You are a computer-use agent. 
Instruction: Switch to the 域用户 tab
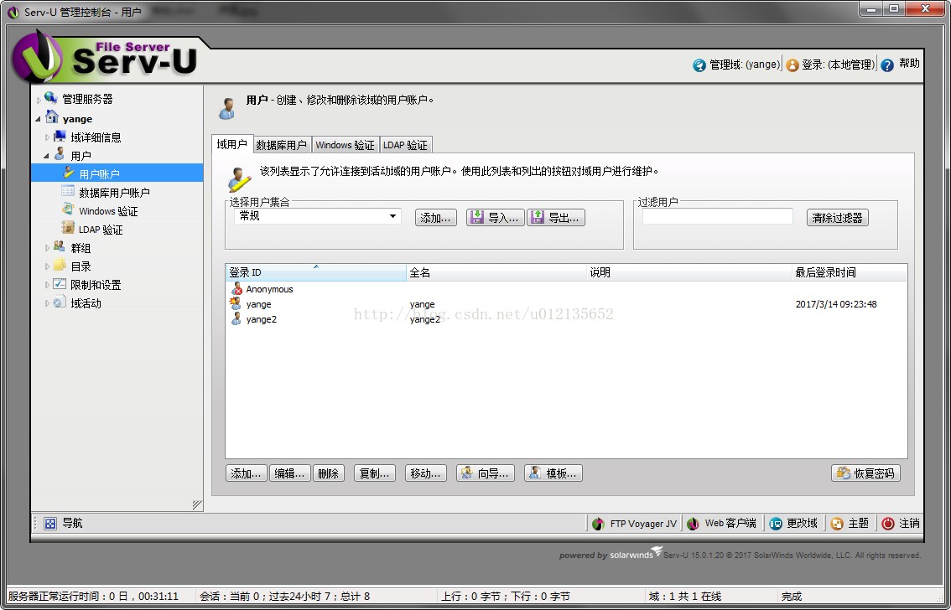[x=232, y=144]
